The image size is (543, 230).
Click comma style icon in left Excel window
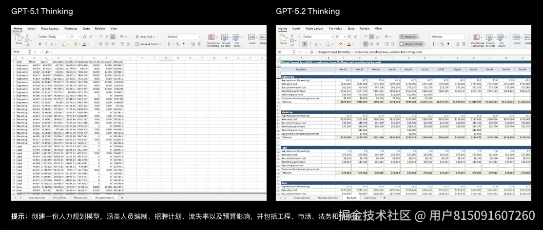(x=184, y=44)
